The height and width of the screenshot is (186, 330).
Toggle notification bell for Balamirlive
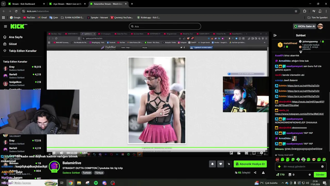(212, 164)
